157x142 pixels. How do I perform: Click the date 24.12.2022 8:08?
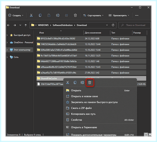pos(92,38)
